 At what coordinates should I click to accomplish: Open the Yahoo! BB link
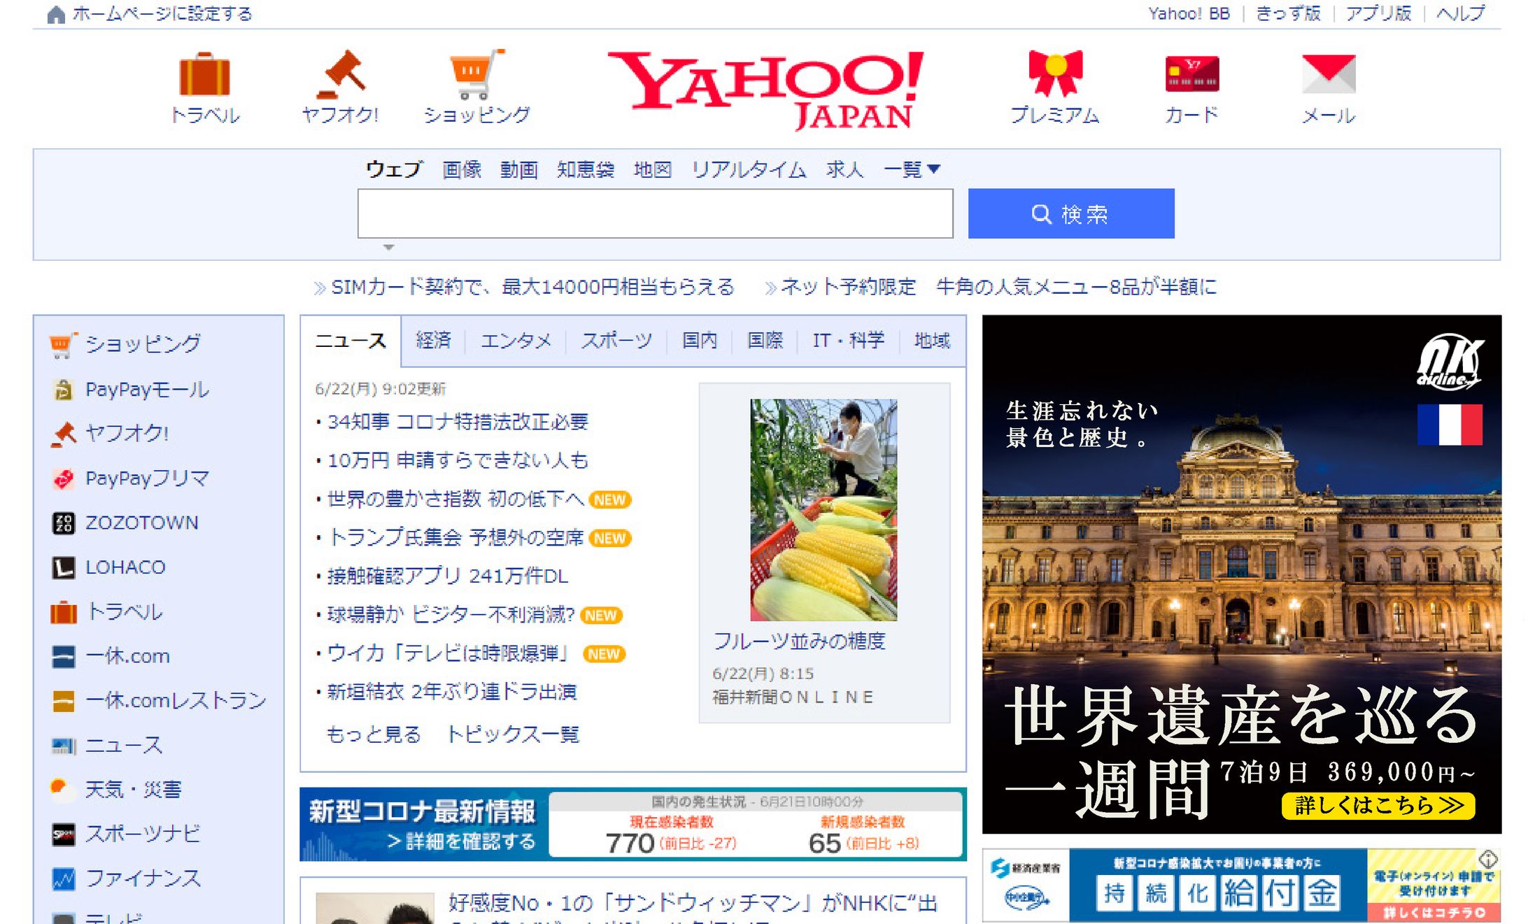pos(1189,13)
